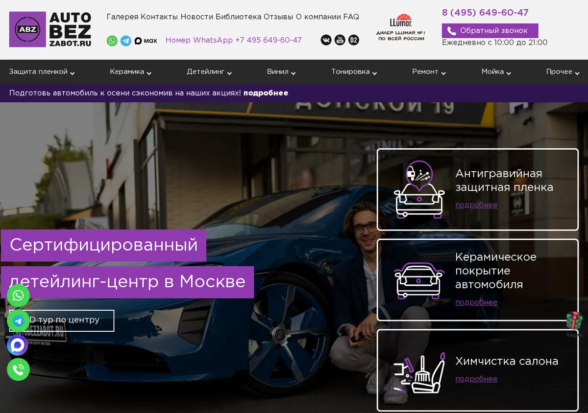Open the VK social icon
The height and width of the screenshot is (413, 588).
tap(326, 40)
